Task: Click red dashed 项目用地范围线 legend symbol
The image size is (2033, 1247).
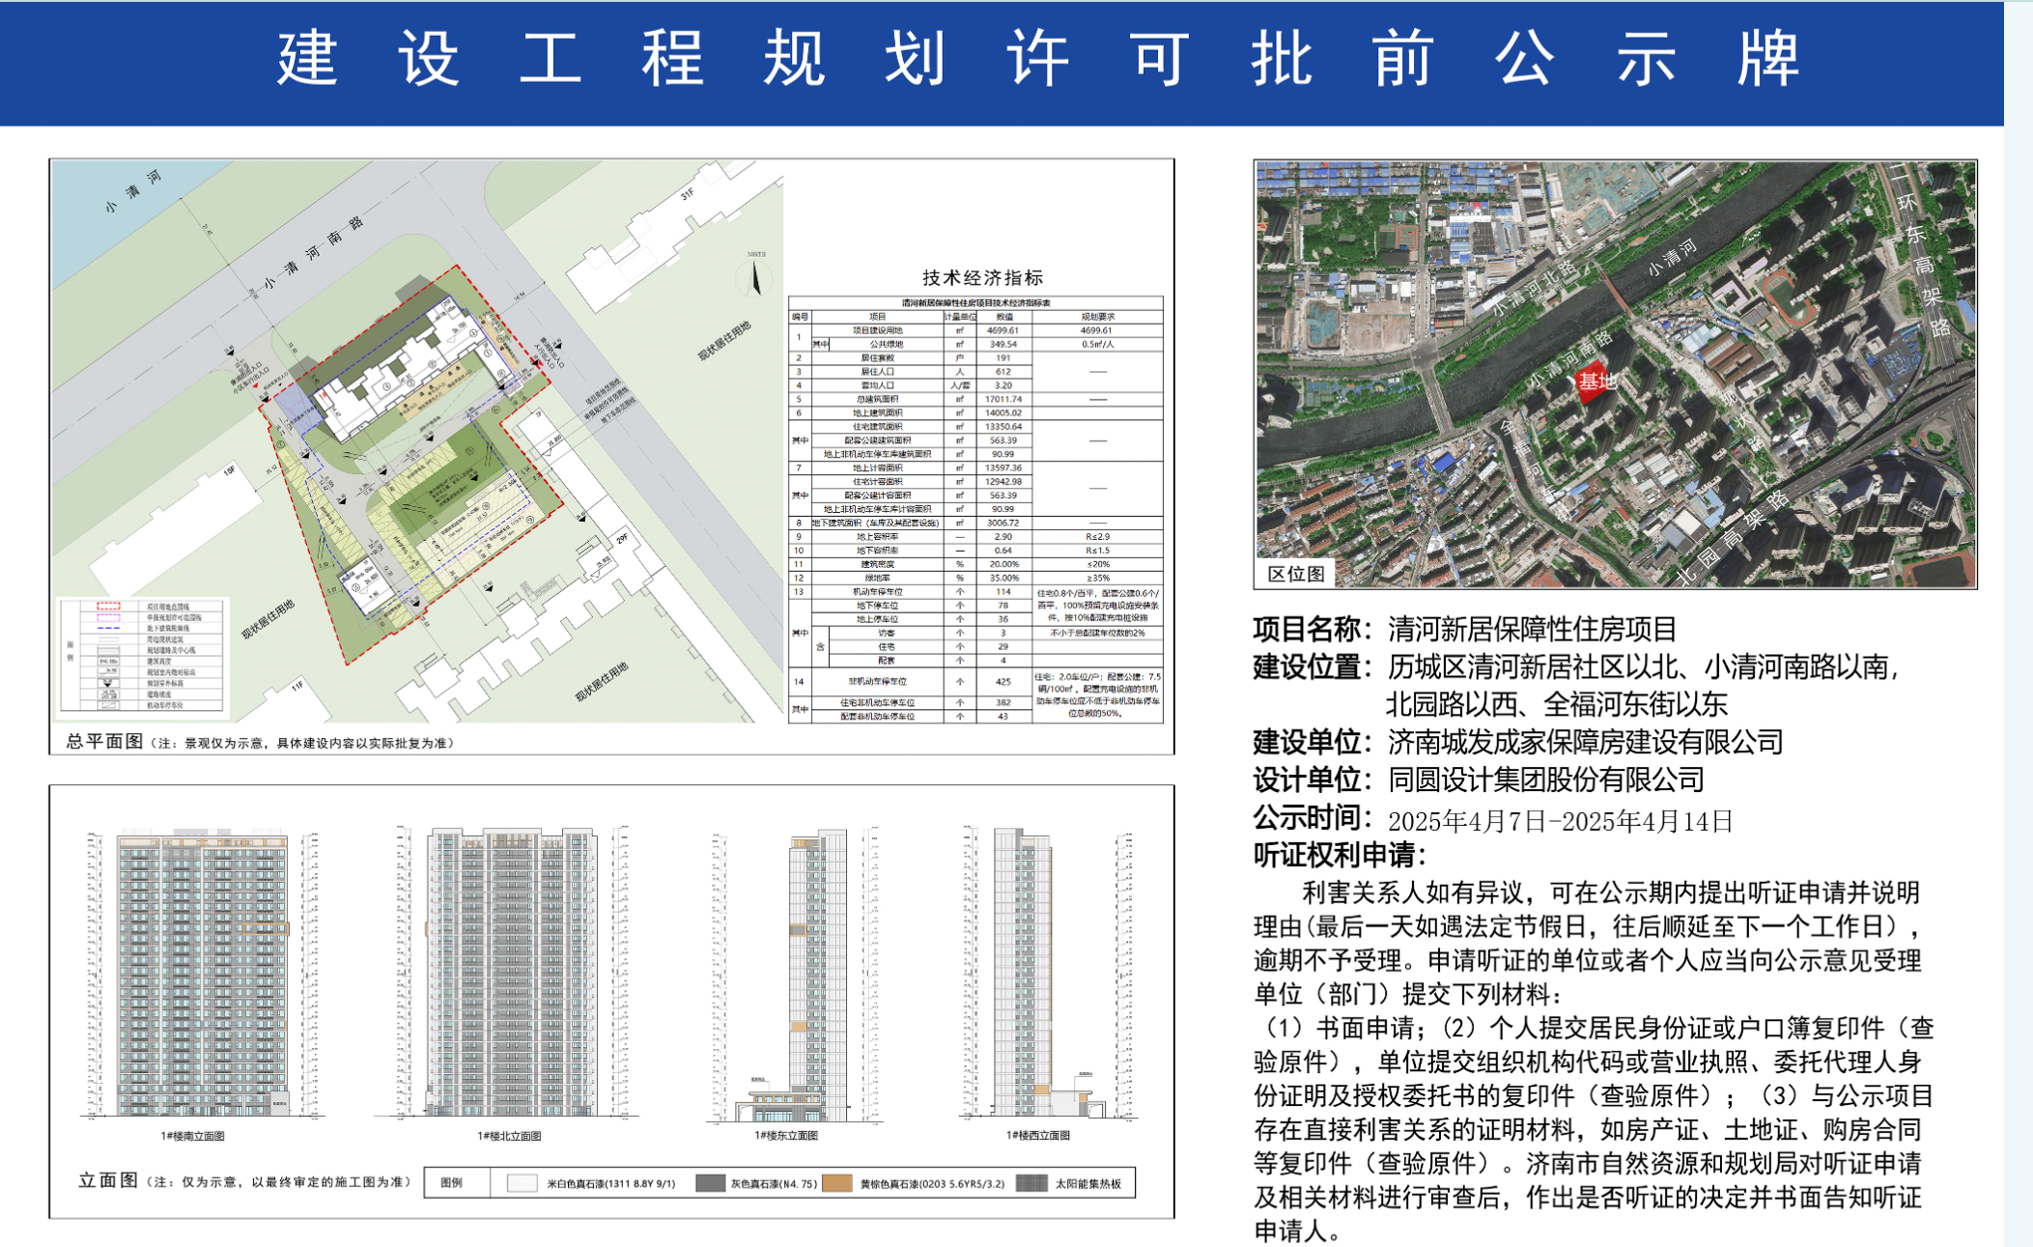Action: coord(108,608)
